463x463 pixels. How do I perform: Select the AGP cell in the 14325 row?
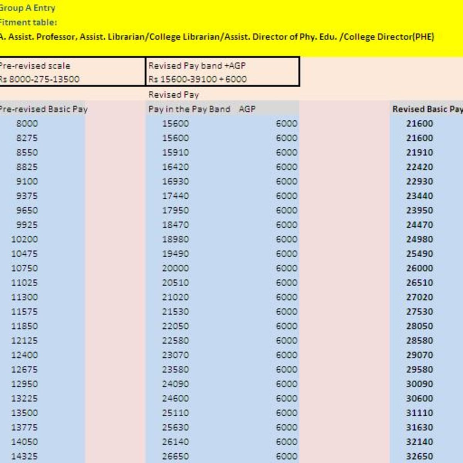click(286, 456)
